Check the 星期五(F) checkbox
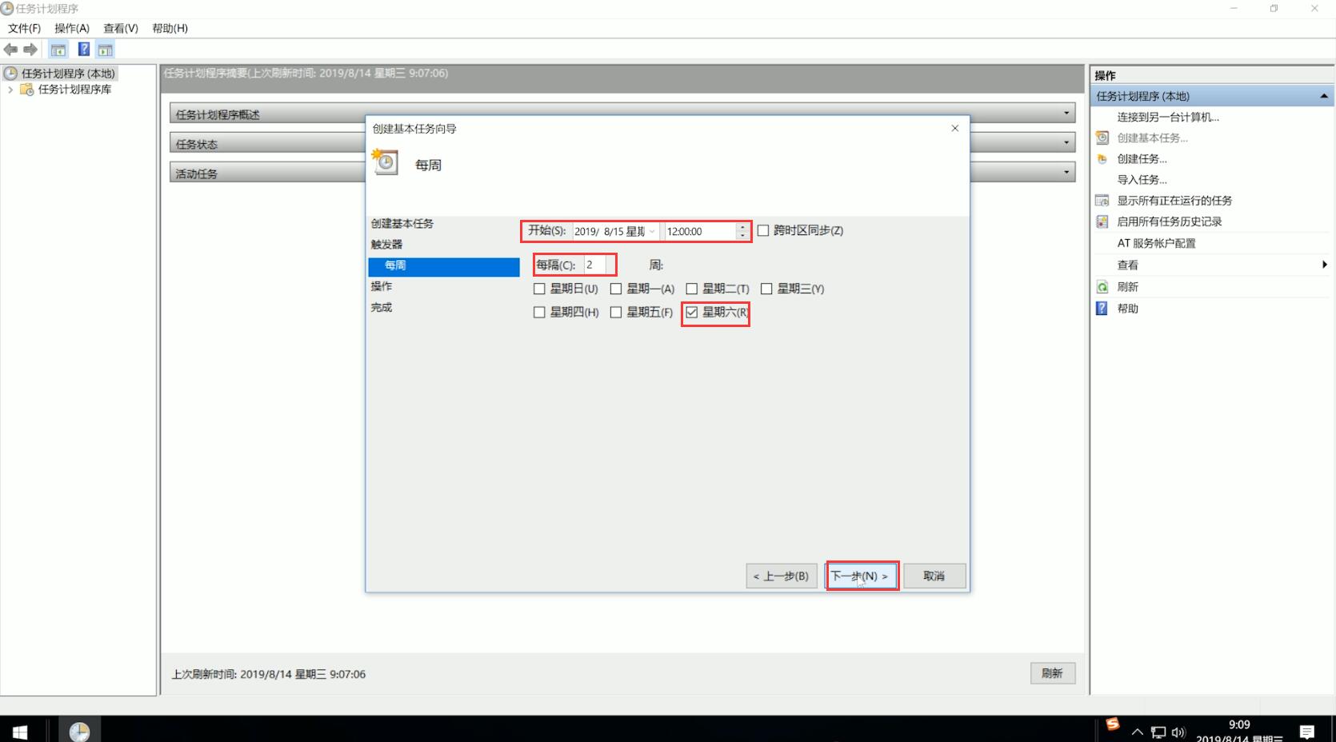This screenshot has height=742, width=1336. [616, 313]
